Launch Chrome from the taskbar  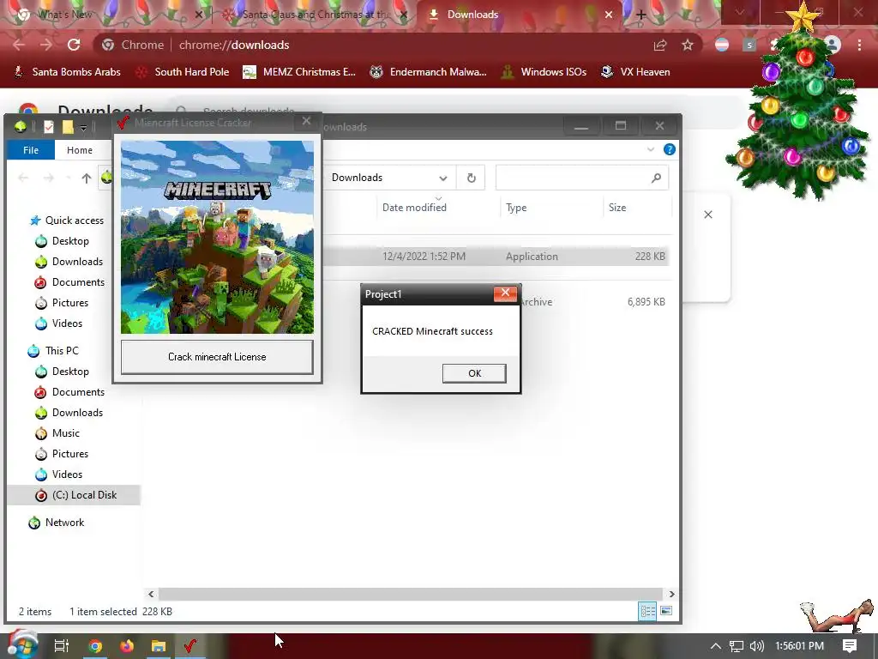pyautogui.click(x=94, y=646)
